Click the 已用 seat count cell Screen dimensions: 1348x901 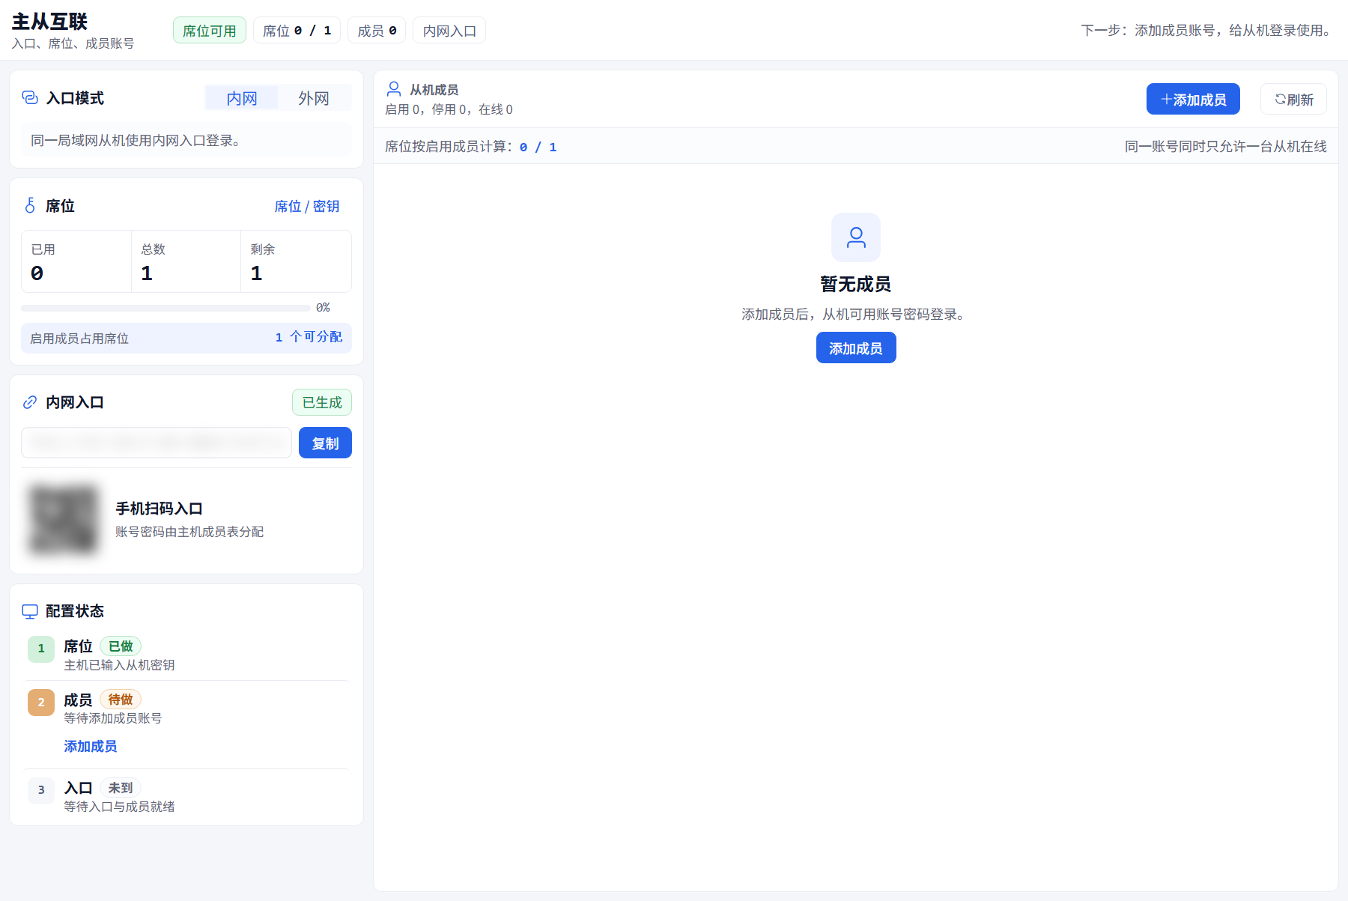pyautogui.click(x=76, y=261)
